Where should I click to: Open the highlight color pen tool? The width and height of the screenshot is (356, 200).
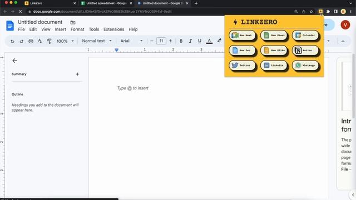coord(219,41)
